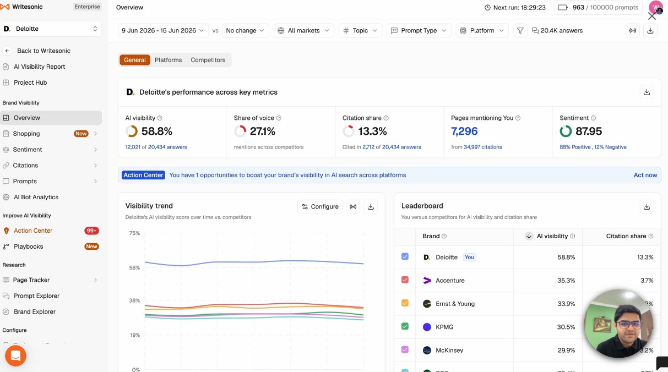Click Share of voice info icon
668x372 pixels.
pyautogui.click(x=279, y=118)
